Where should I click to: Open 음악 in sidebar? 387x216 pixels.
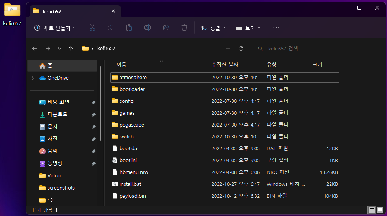tap(62, 151)
